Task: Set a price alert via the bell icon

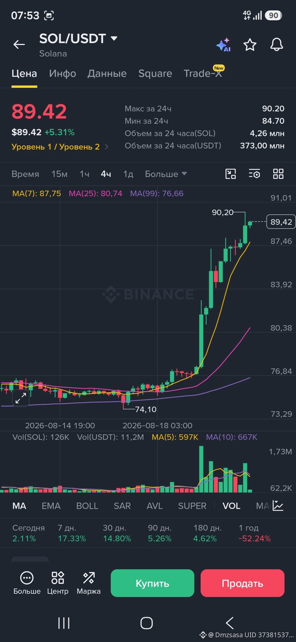Action: pyautogui.click(x=277, y=44)
